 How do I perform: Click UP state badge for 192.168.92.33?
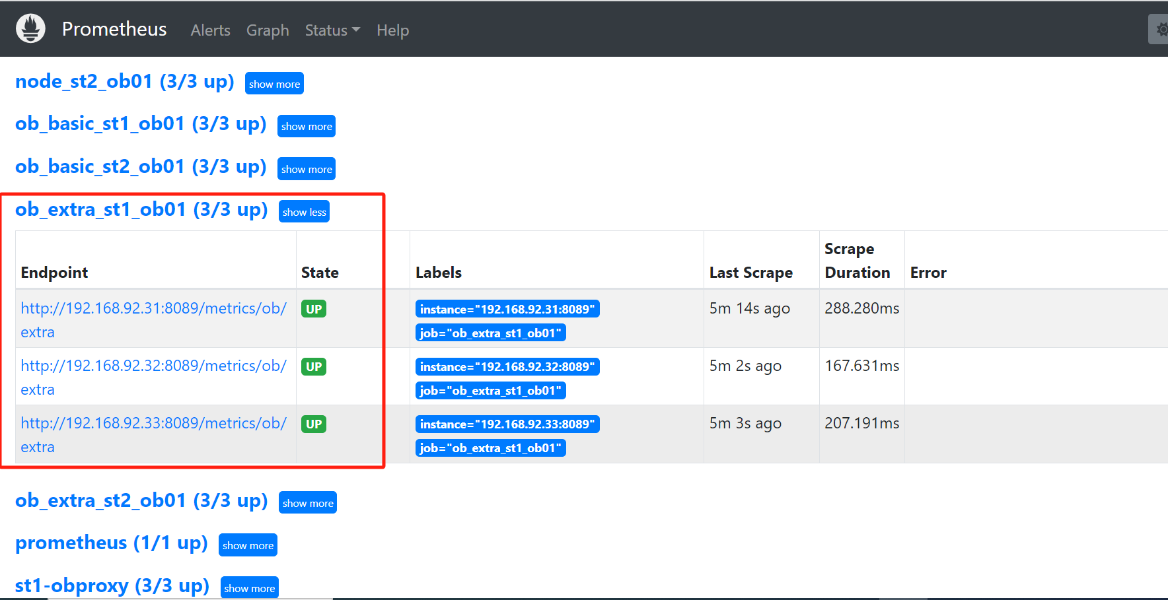(314, 424)
